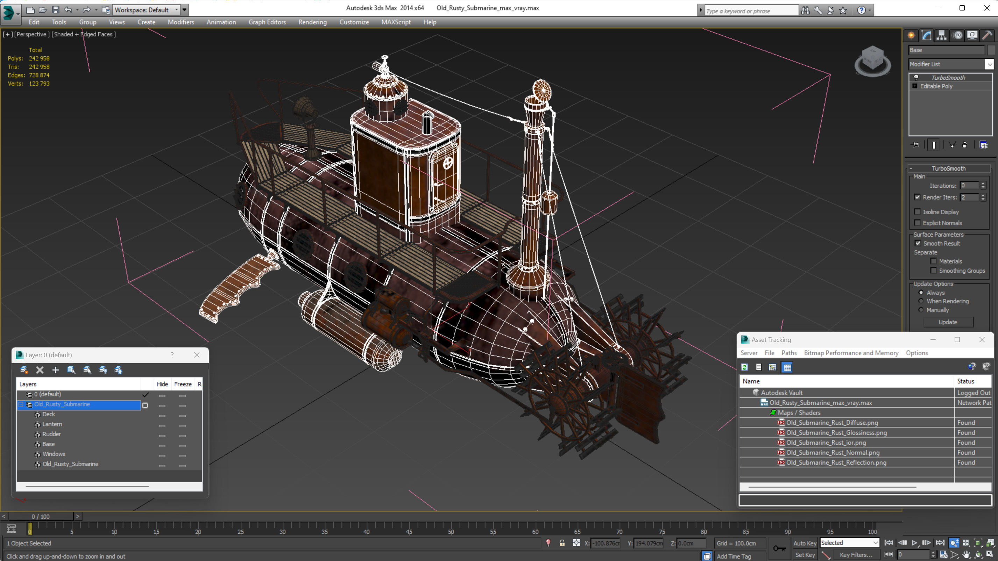
Task: Click Zoom Extents Selected icon
Action: pyautogui.click(x=978, y=543)
